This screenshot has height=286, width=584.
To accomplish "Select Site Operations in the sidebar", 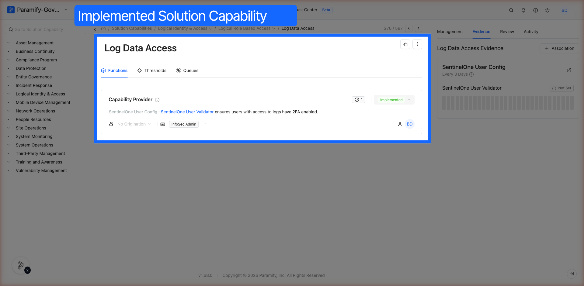I will (31, 128).
